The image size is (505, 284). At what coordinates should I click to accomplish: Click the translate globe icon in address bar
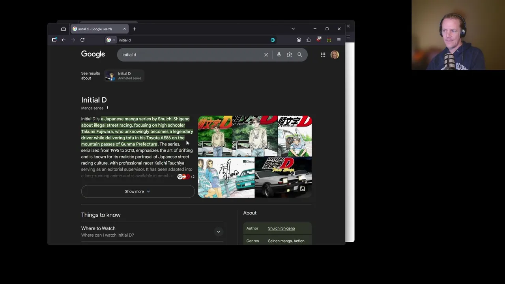pyautogui.click(x=273, y=40)
